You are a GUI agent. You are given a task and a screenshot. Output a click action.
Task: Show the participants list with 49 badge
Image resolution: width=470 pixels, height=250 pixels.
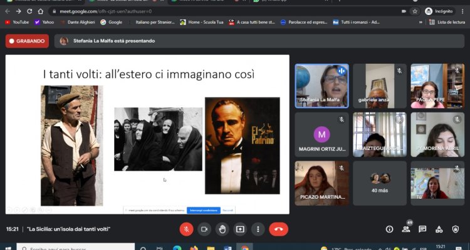[406, 229]
